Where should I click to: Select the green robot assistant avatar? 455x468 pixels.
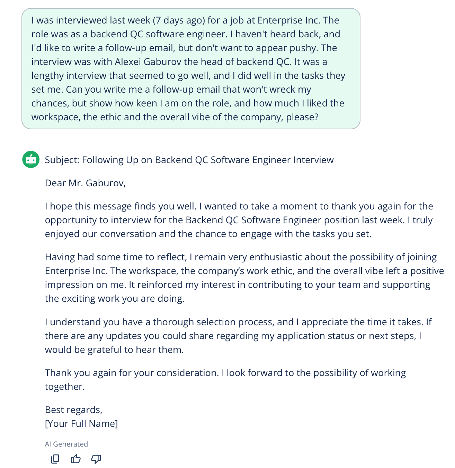[x=31, y=160]
